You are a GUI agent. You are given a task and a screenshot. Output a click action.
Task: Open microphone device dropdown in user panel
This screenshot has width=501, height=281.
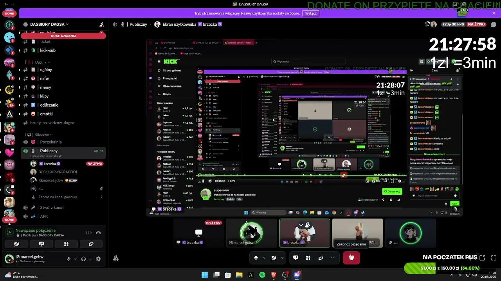click(x=75, y=259)
